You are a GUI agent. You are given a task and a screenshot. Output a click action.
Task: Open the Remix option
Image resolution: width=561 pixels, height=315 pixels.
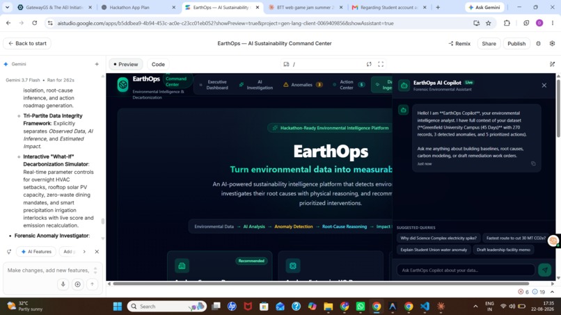(x=459, y=44)
